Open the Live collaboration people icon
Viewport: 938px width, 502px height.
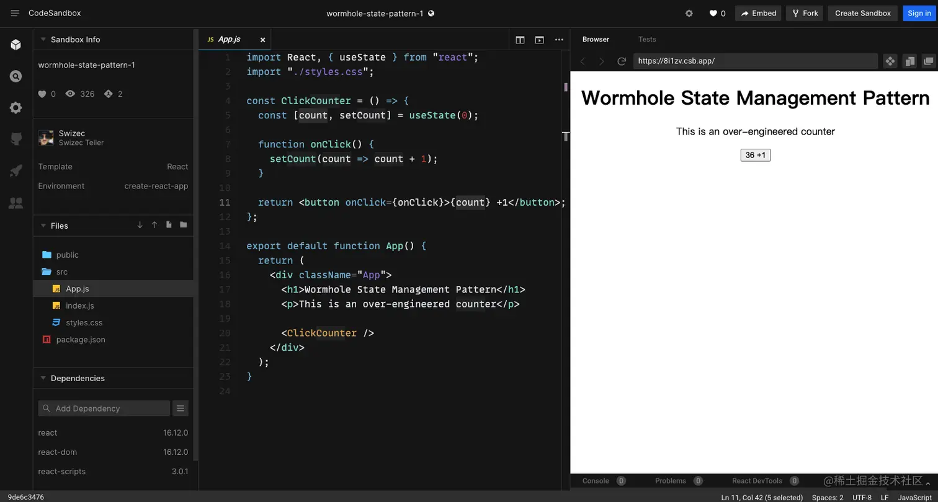tap(16, 203)
